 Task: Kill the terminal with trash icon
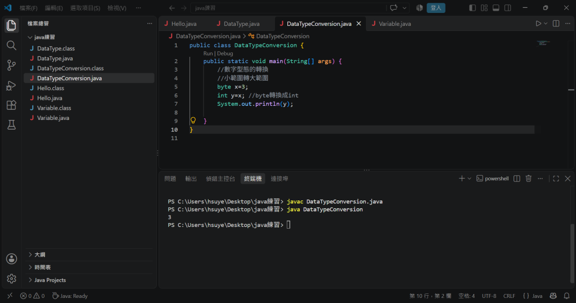529,179
